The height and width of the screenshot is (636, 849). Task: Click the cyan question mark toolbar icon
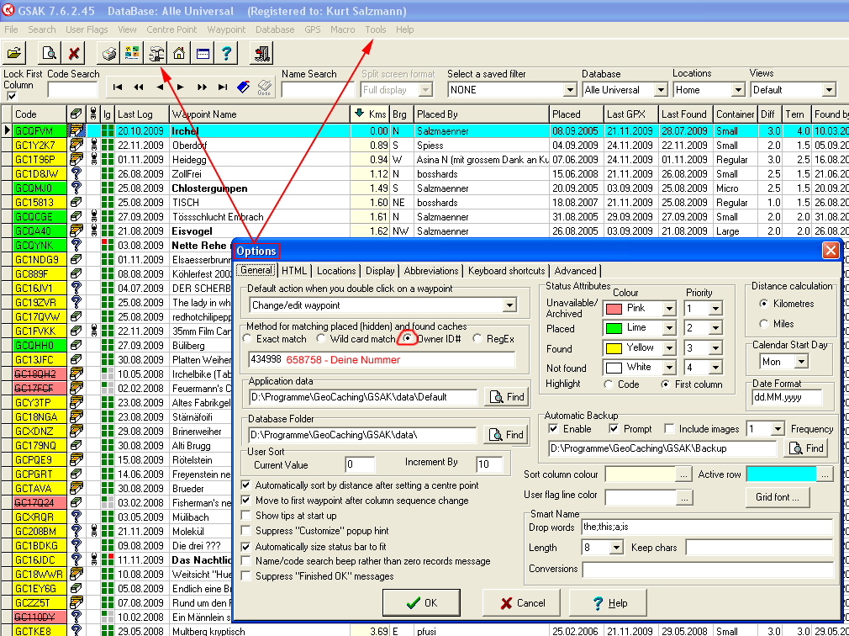226,53
